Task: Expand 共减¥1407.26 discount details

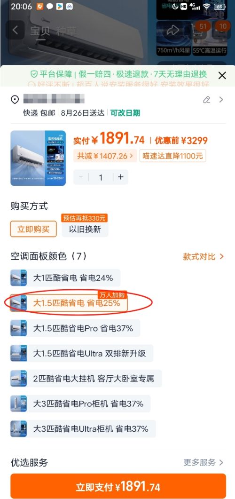Action: coord(105,156)
